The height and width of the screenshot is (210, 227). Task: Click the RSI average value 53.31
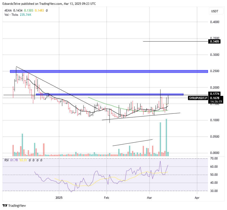[23, 160]
